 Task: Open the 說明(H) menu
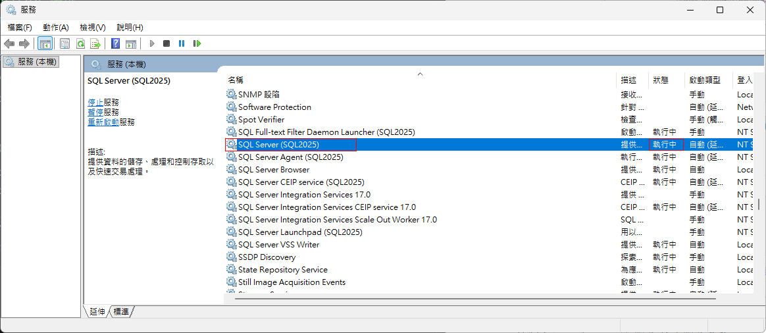(x=130, y=28)
